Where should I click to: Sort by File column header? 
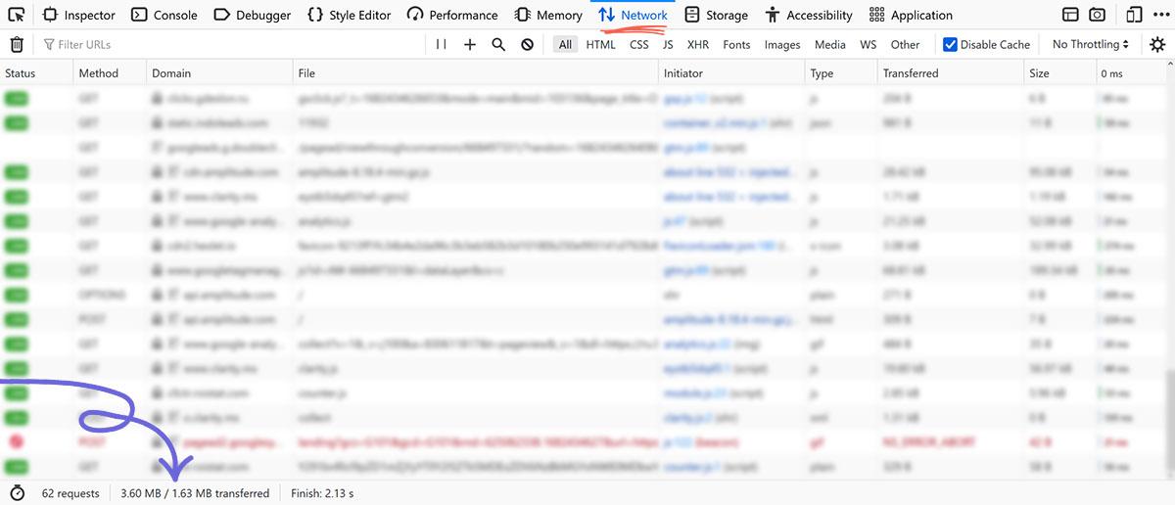coord(476,73)
